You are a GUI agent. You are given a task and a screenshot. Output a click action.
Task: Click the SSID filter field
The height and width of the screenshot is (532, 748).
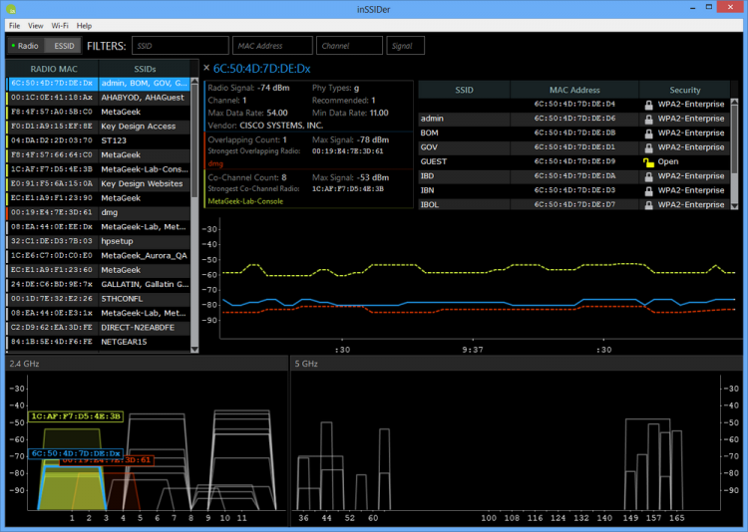(181, 46)
